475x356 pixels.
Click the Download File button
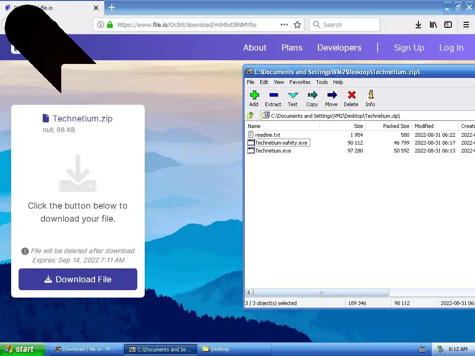(78, 279)
